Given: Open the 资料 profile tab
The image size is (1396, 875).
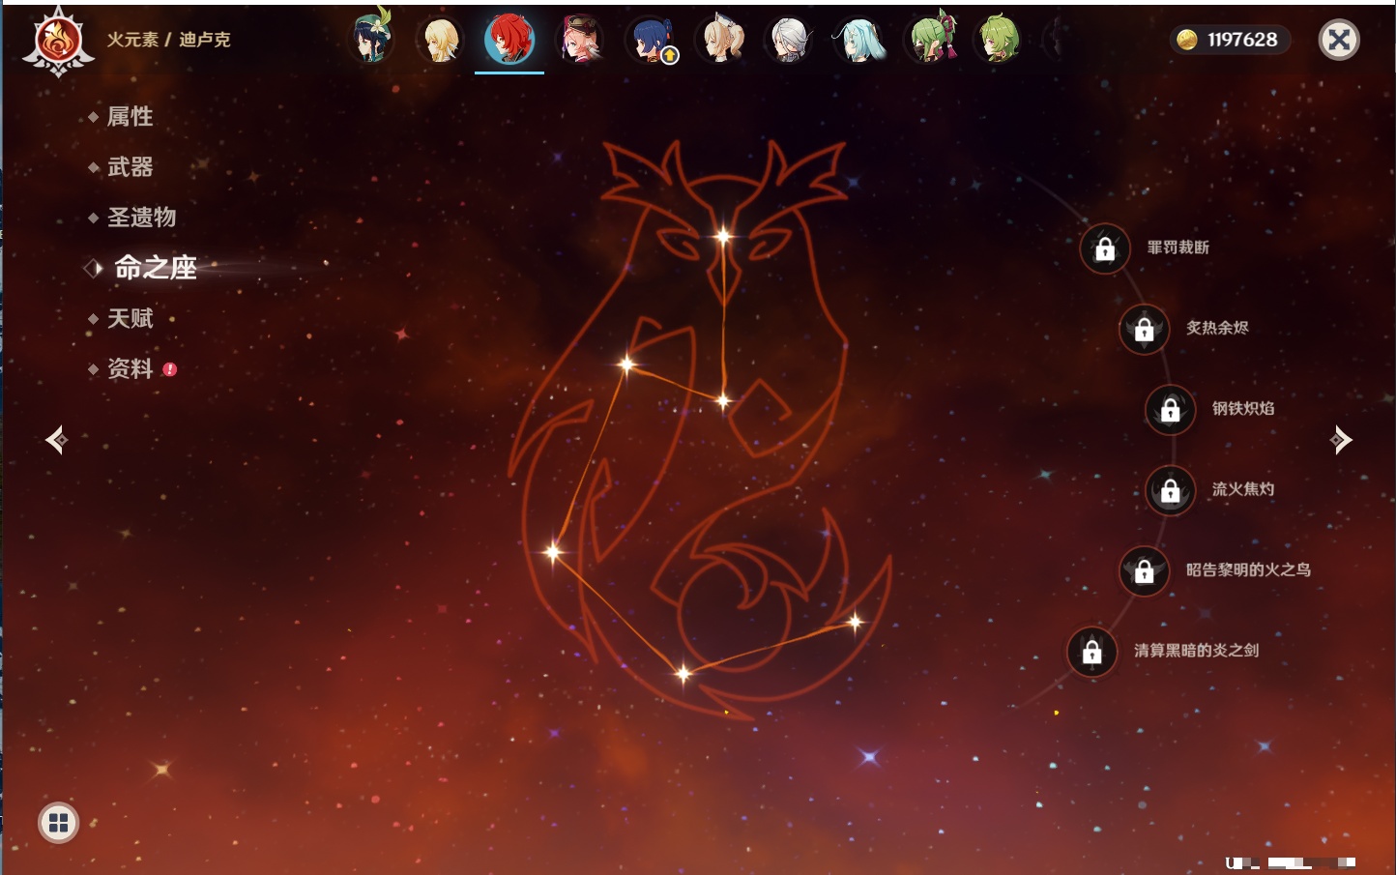Looking at the screenshot, I should point(130,368).
